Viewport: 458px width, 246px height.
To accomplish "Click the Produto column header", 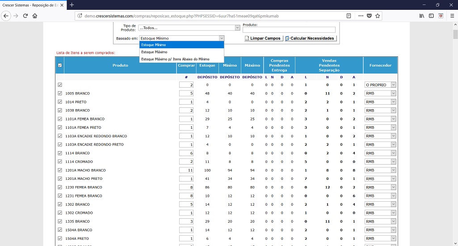I will coord(120,65).
